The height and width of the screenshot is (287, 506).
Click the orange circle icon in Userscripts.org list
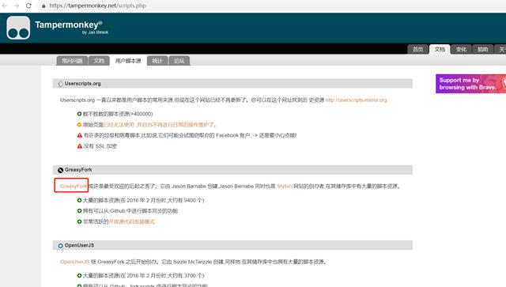coord(79,125)
